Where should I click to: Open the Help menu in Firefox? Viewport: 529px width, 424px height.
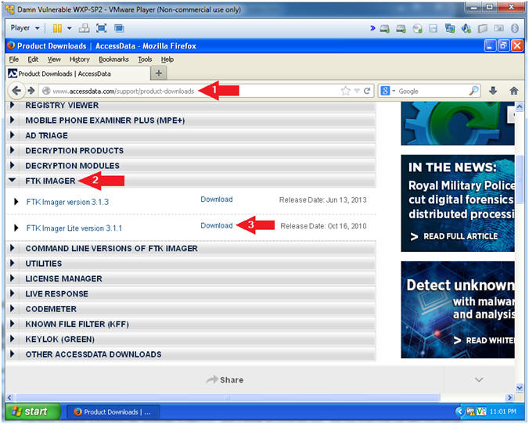[x=167, y=59]
